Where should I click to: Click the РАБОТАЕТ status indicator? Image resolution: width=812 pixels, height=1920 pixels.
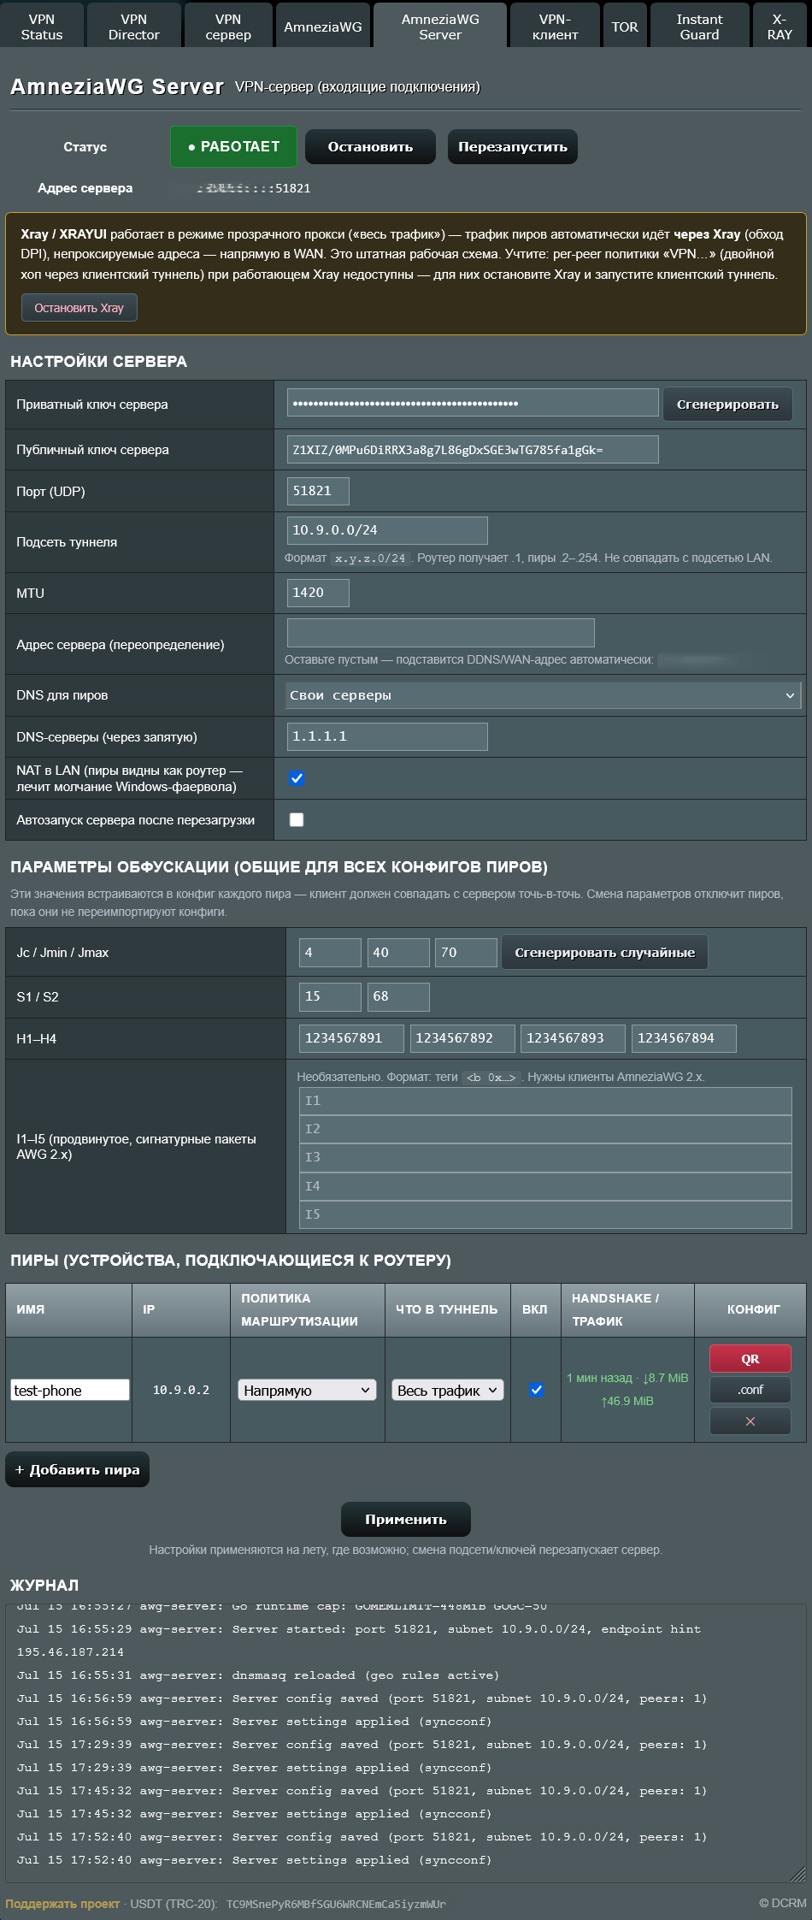234,146
